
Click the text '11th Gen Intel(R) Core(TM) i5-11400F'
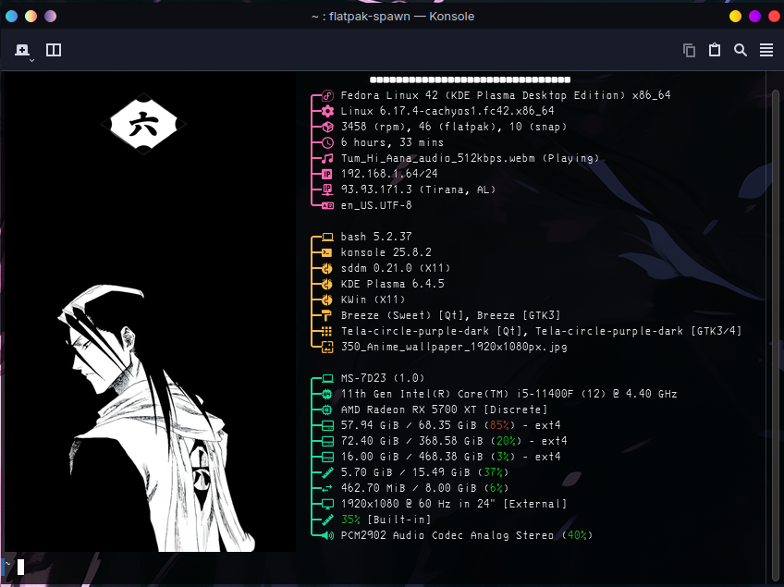pyautogui.click(x=457, y=394)
